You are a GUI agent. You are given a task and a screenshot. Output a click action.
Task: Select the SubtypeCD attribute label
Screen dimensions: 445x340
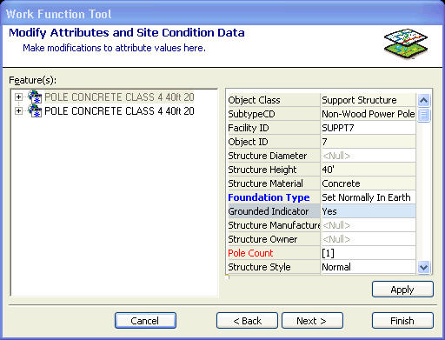tap(274, 114)
